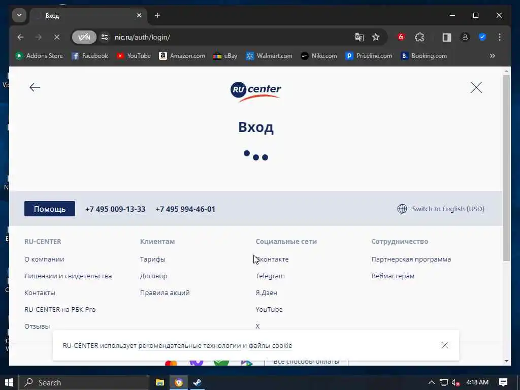Open Windows Start menu
The height and width of the screenshot is (390, 520).
9,382
